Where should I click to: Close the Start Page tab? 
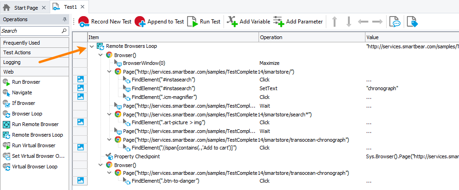[x=44, y=8]
